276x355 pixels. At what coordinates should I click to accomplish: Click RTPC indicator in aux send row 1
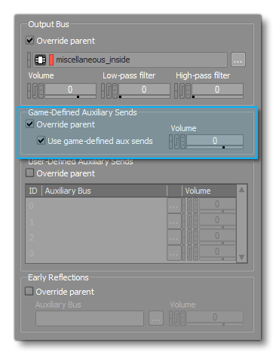[x=189, y=221]
